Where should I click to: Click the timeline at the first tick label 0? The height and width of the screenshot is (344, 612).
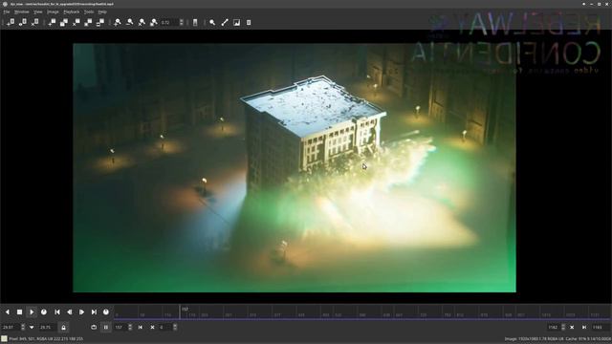pyautogui.click(x=117, y=314)
